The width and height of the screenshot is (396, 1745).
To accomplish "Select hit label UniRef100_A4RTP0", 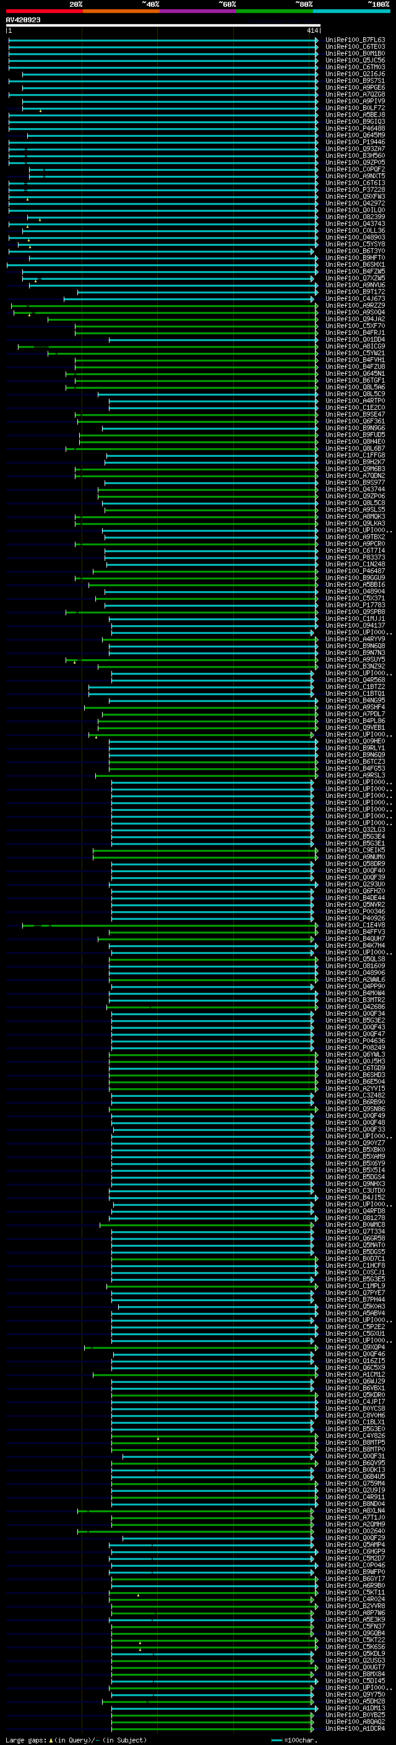I will 355,401.
